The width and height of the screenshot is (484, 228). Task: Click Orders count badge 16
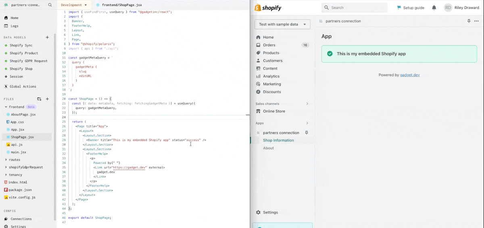coord(305,45)
